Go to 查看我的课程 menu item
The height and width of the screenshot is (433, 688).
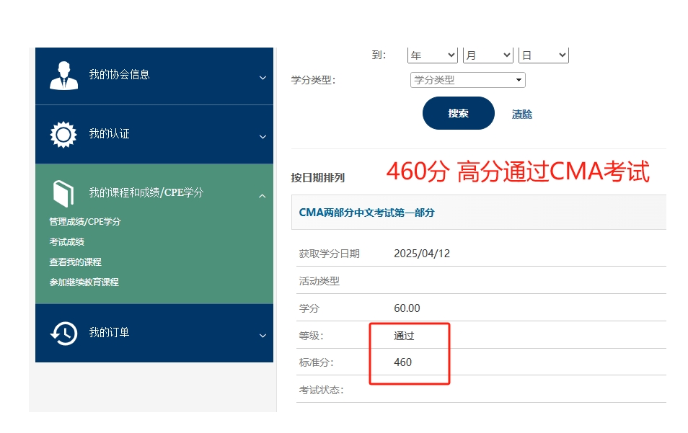(76, 262)
